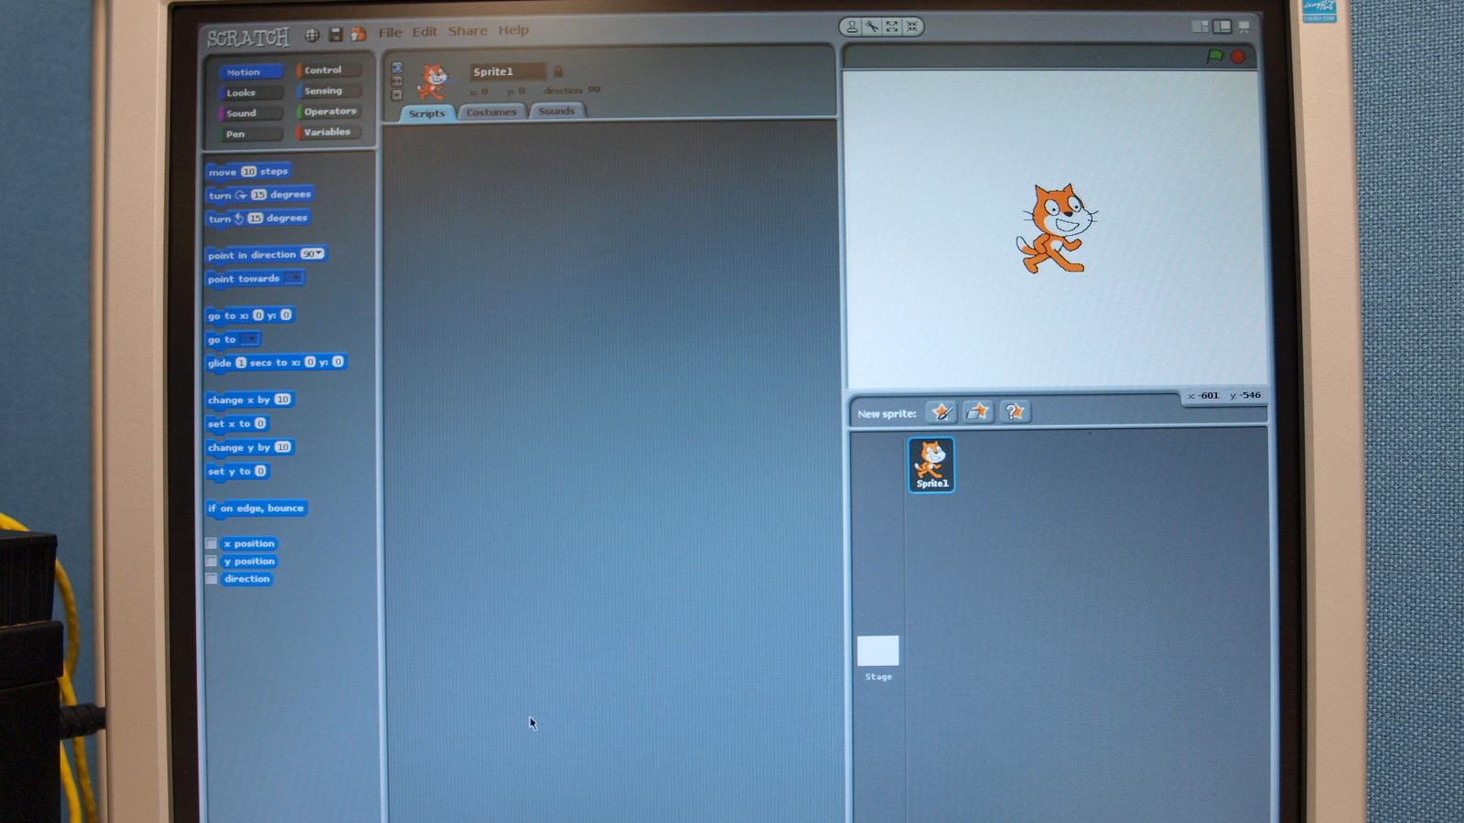Set rotation style to left-right flip only
The height and width of the screenshot is (823, 1464).
coord(397,81)
